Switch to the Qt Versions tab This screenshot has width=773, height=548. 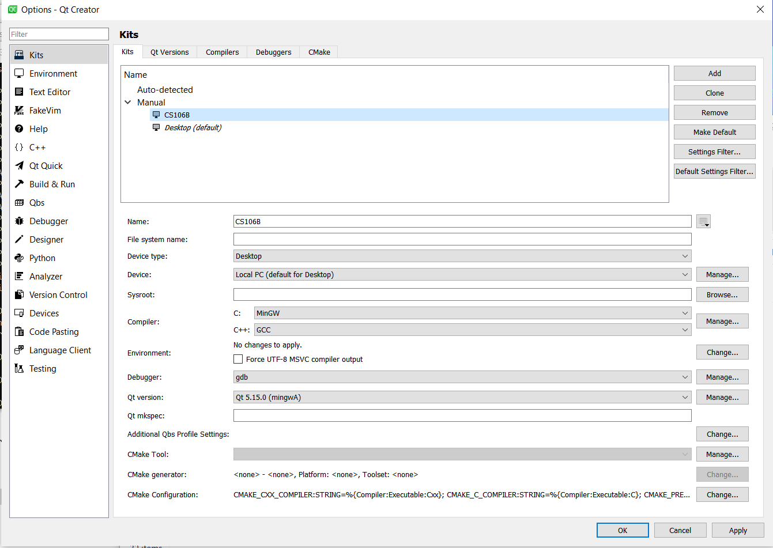[x=169, y=52]
